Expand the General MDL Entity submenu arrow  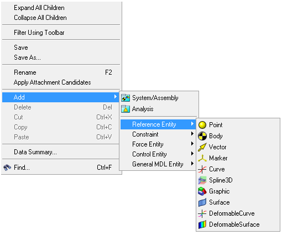pos(192,164)
